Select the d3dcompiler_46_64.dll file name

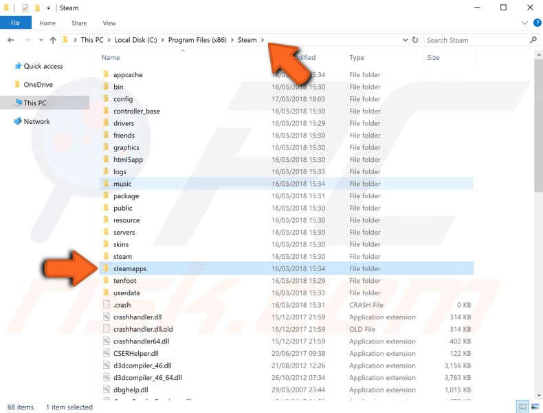coord(148,378)
